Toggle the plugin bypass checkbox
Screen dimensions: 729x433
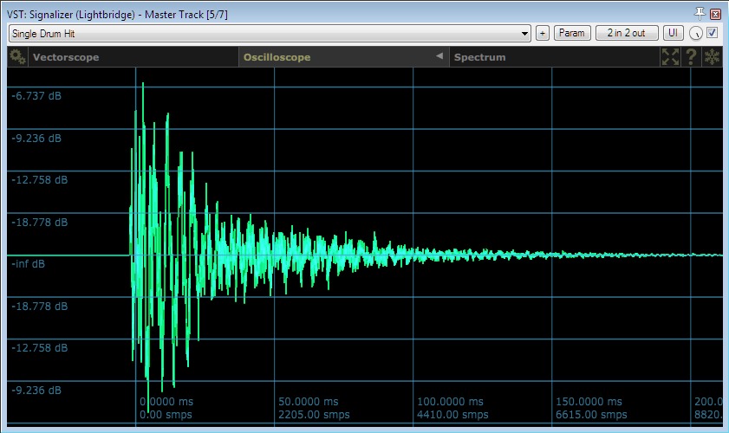(x=713, y=33)
